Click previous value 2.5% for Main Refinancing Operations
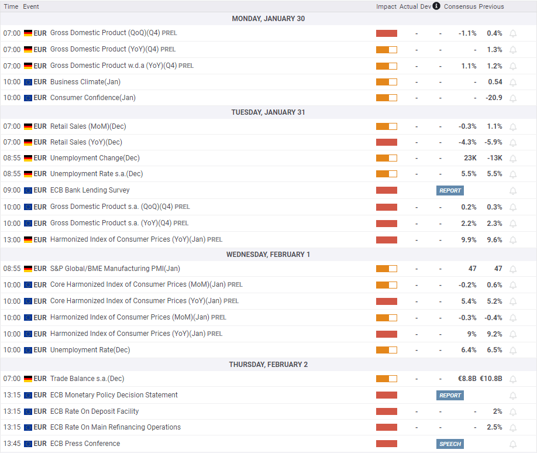Viewport: 537px width, 453px height. pyautogui.click(x=494, y=427)
